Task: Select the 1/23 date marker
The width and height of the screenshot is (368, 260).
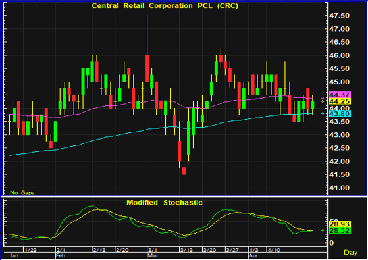Action: click(x=31, y=250)
